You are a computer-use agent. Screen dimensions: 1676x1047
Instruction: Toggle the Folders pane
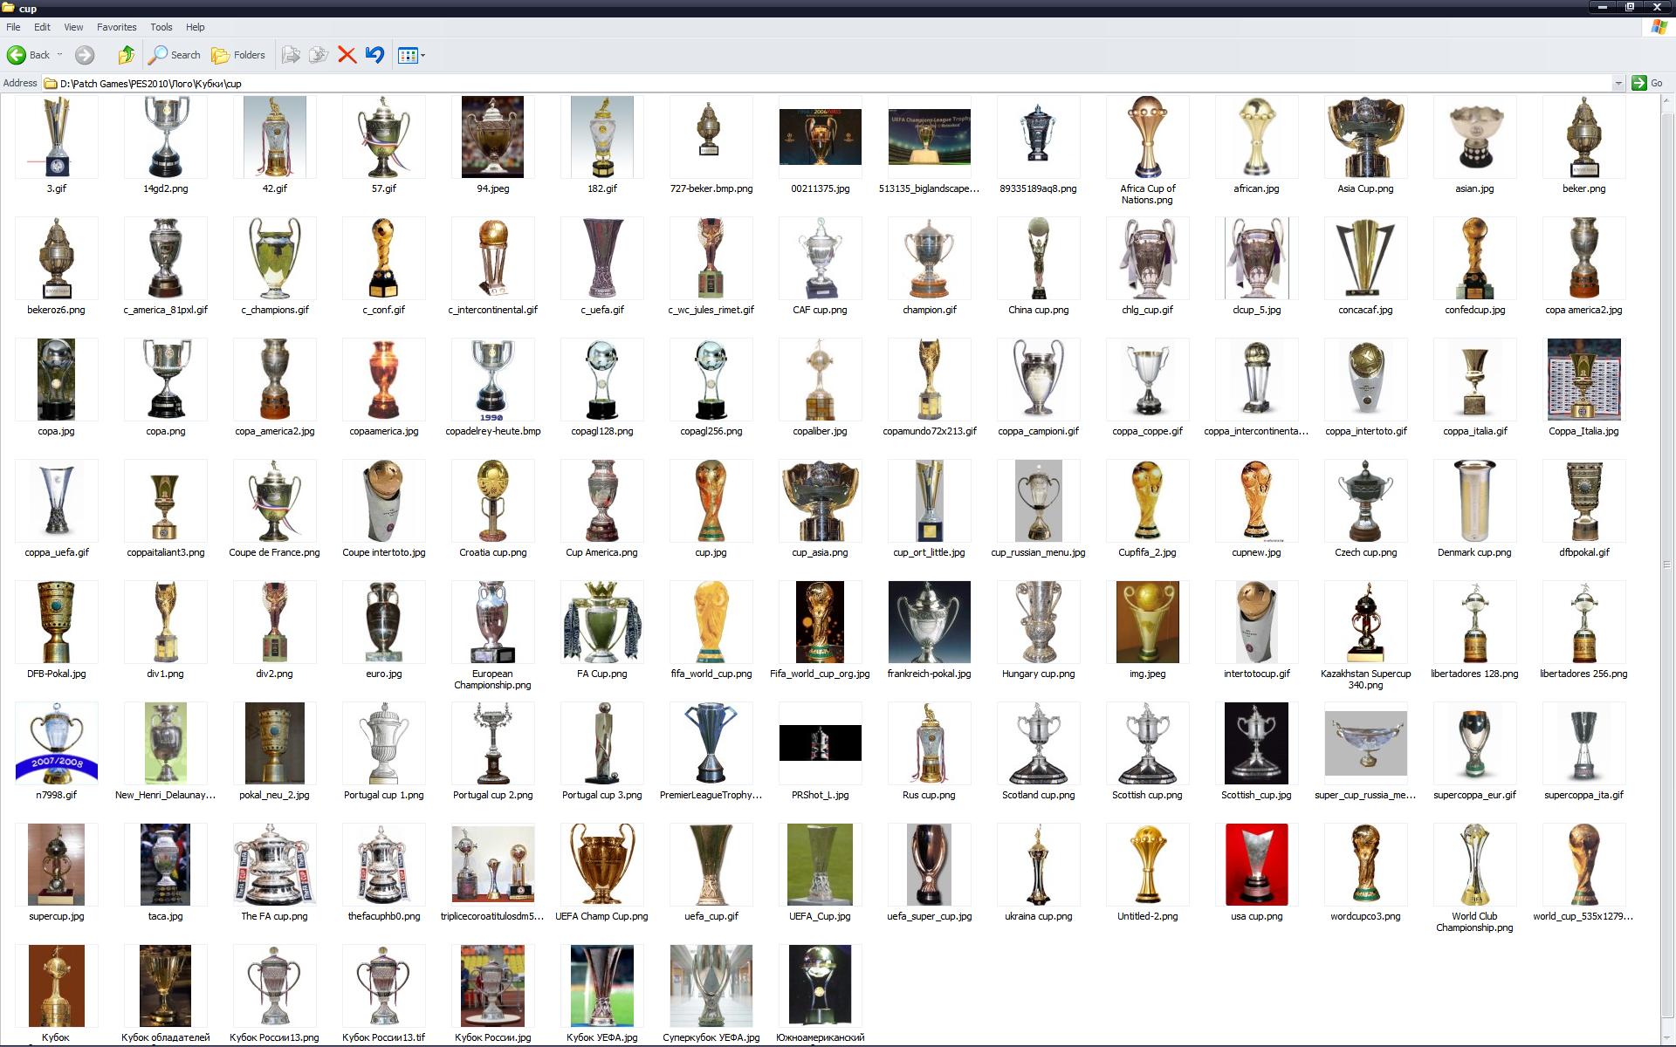click(x=238, y=55)
